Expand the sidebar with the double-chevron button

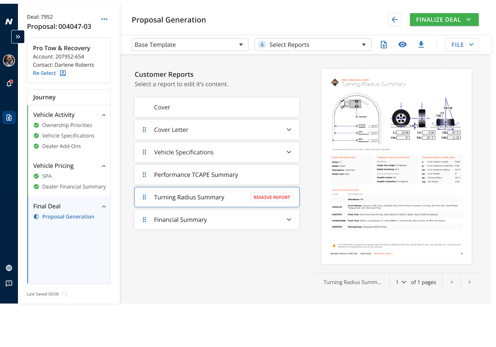tap(18, 37)
